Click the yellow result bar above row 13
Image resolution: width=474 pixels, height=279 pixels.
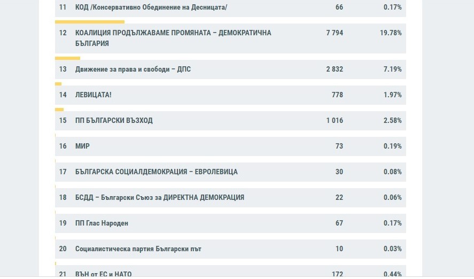[x=67, y=58]
